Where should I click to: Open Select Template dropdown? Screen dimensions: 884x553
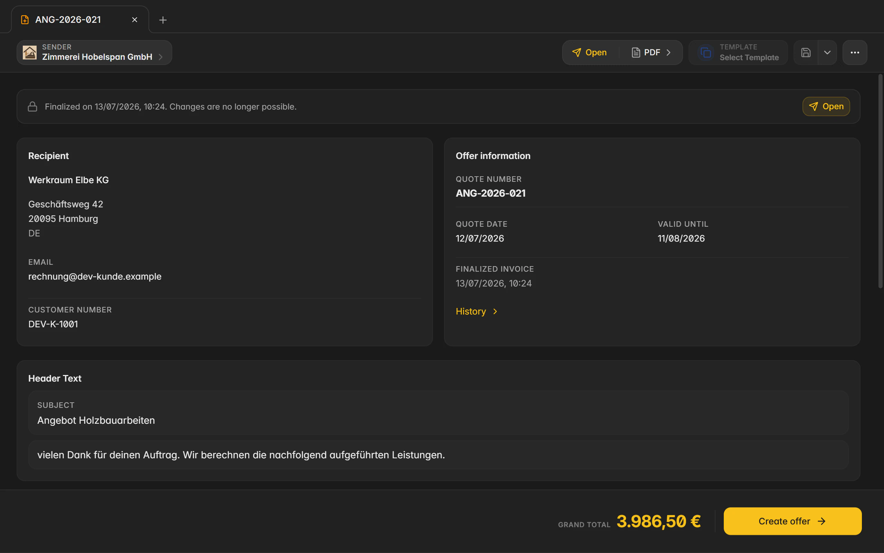pos(738,53)
